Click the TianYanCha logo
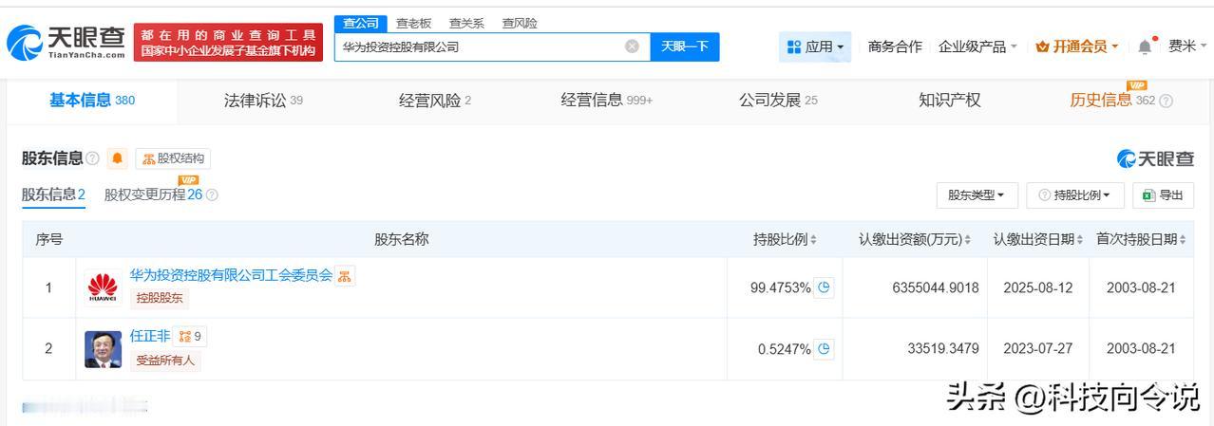 coord(66,42)
